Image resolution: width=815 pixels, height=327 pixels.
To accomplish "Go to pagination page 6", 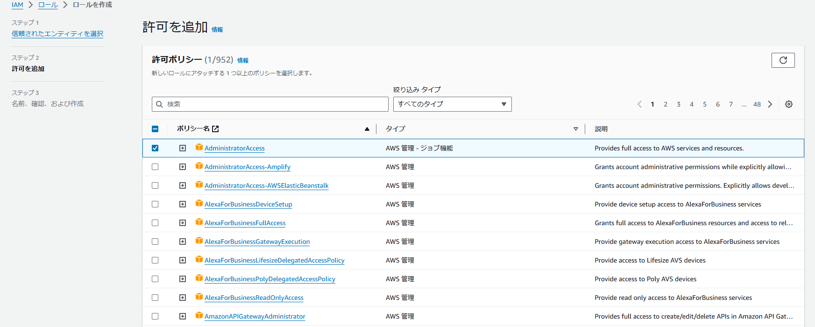I will pos(718,104).
